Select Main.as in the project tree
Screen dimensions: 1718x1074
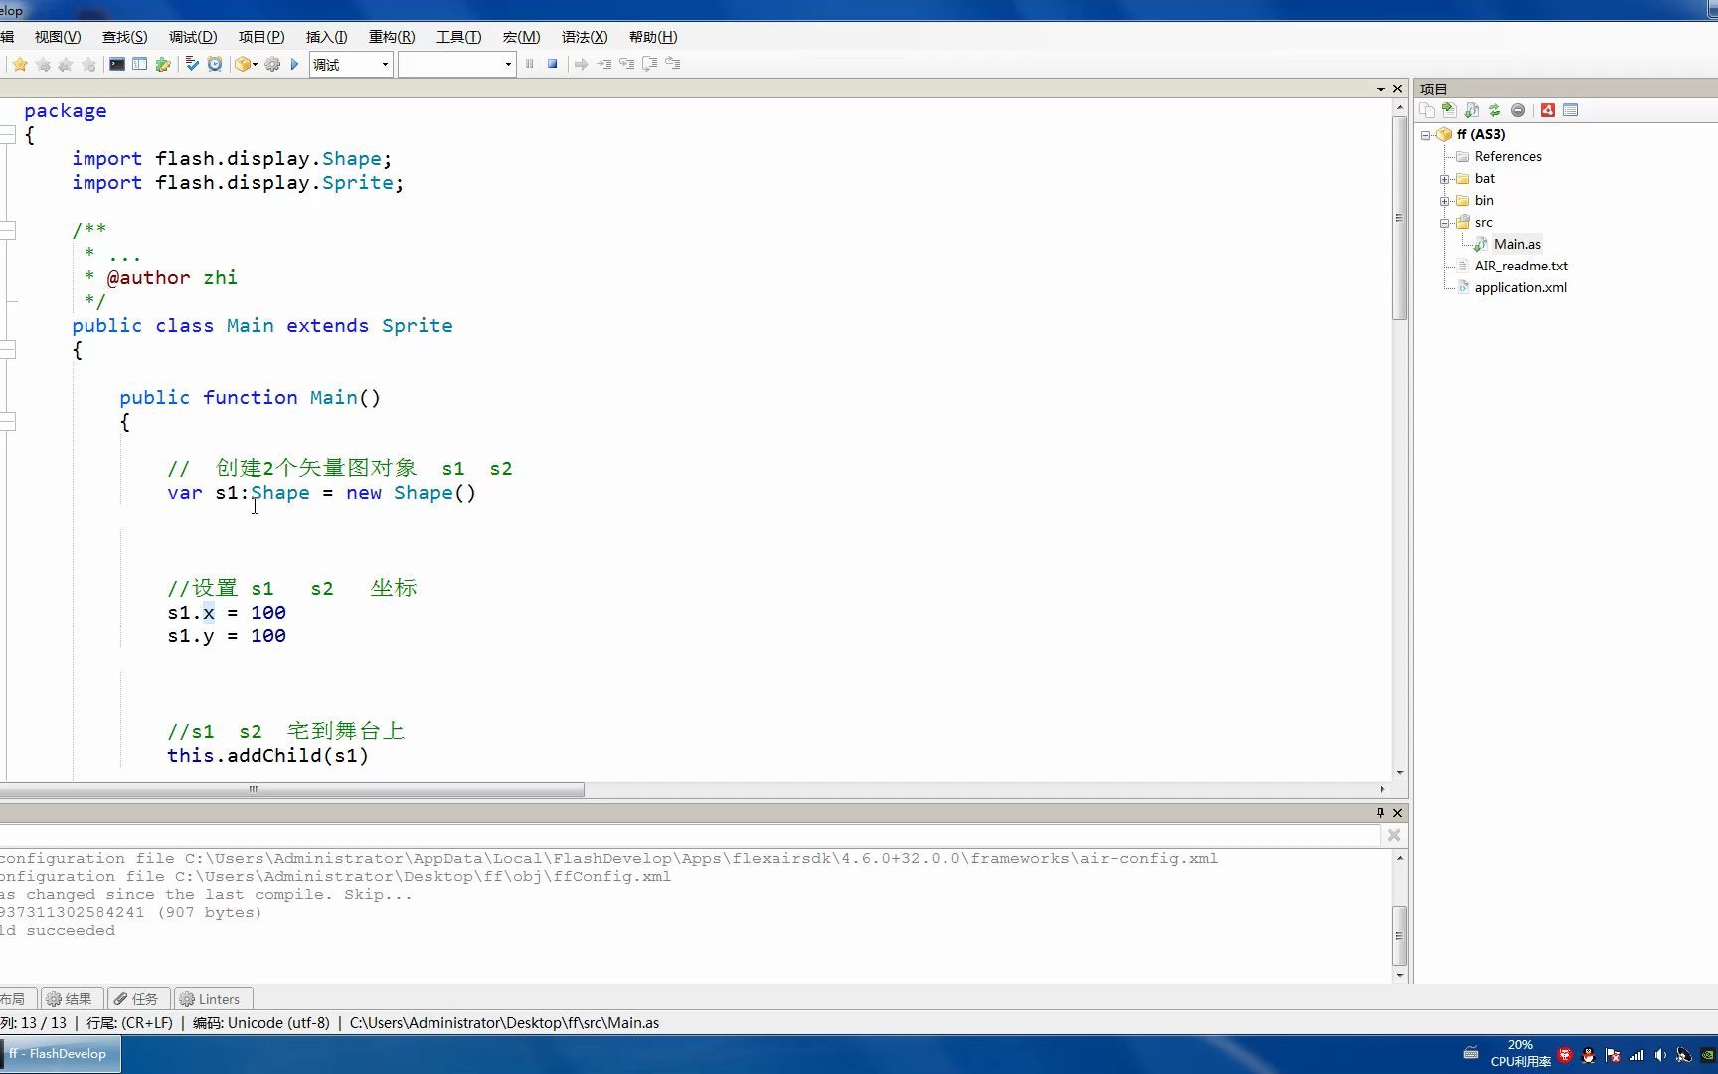pyautogui.click(x=1516, y=244)
